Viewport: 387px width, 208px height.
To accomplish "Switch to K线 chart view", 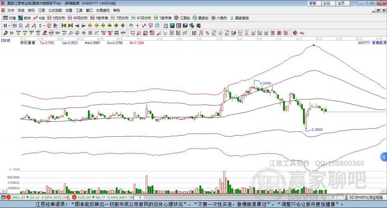I will (x=39, y=18).
